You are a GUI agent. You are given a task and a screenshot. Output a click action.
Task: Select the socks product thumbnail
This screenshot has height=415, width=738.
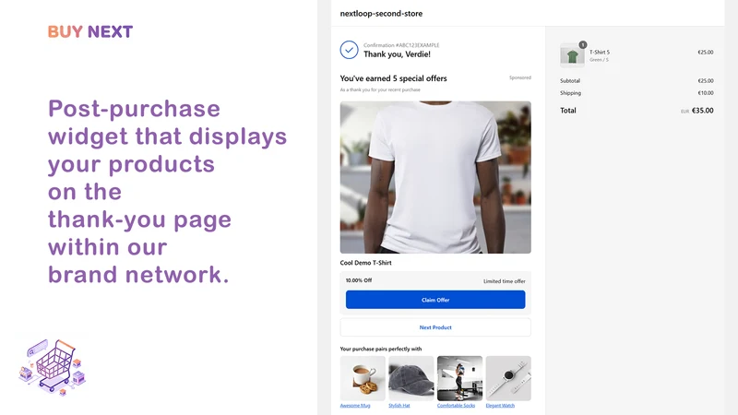[459, 378]
